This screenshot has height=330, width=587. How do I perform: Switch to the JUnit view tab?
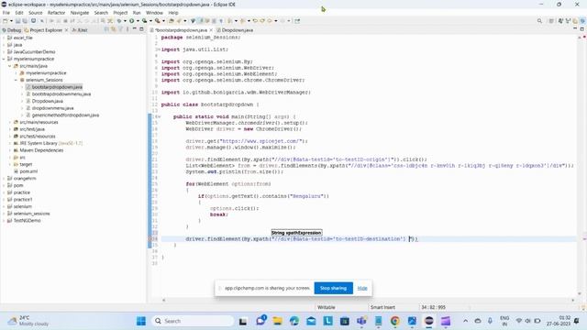(80, 30)
